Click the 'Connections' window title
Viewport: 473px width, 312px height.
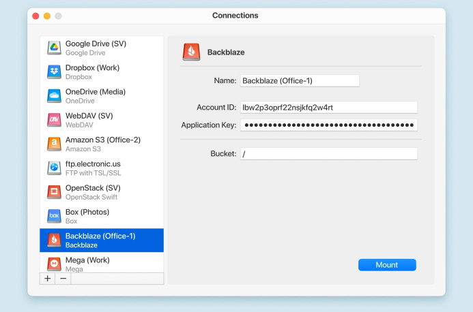pyautogui.click(x=235, y=16)
